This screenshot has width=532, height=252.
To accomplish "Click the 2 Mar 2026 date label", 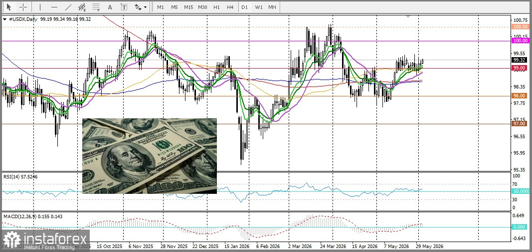I will click(x=300, y=246).
